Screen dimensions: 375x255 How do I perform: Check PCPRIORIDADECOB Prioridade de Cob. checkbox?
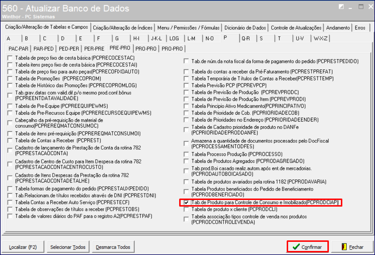[x=186, y=113]
